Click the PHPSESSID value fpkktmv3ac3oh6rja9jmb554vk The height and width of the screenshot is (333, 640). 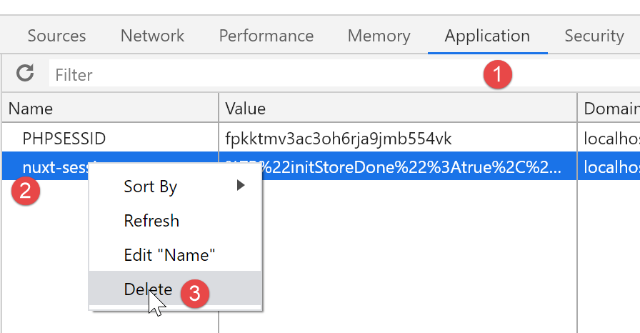(339, 138)
